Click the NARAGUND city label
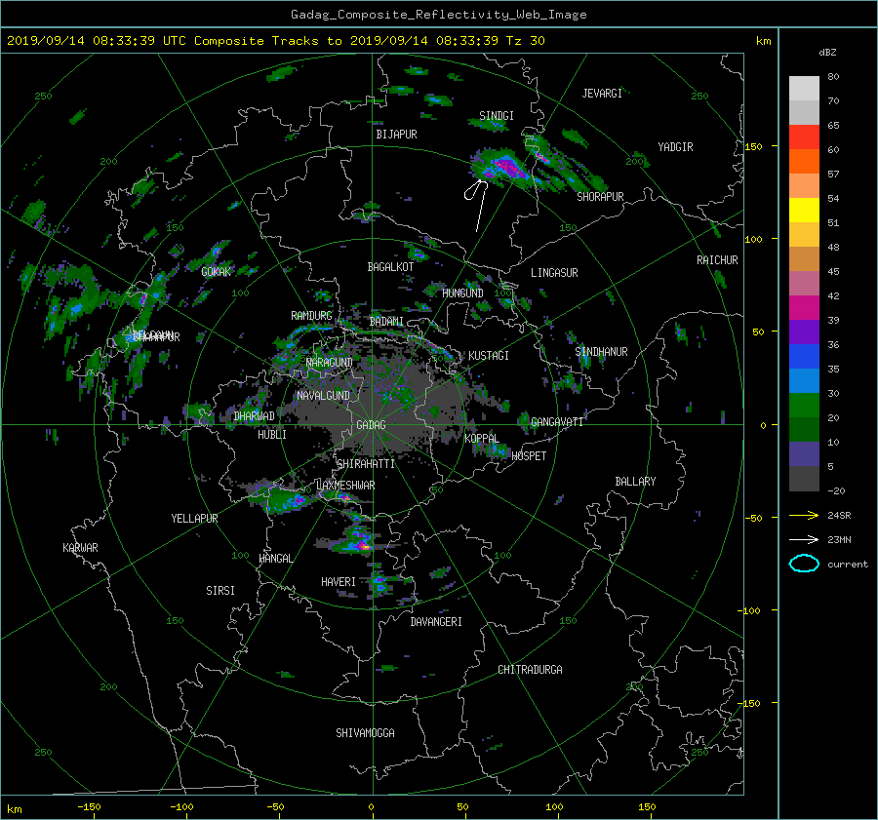Screen dimensions: 878x820 (330, 362)
